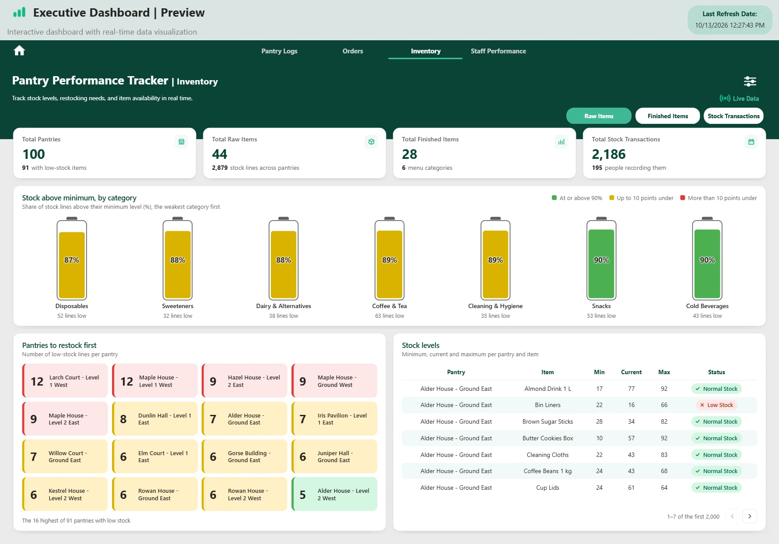Sort by the Pantry column header
779x544 pixels.
coord(456,372)
